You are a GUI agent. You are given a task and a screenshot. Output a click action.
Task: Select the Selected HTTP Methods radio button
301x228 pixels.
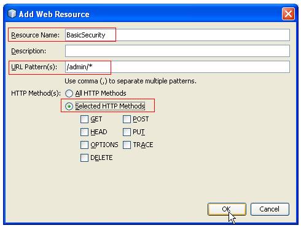[x=69, y=106]
